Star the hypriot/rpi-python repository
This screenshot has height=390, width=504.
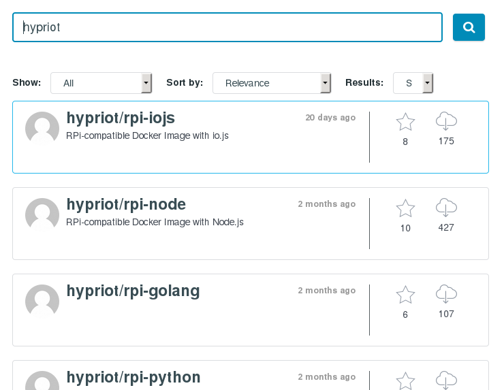tap(405, 381)
